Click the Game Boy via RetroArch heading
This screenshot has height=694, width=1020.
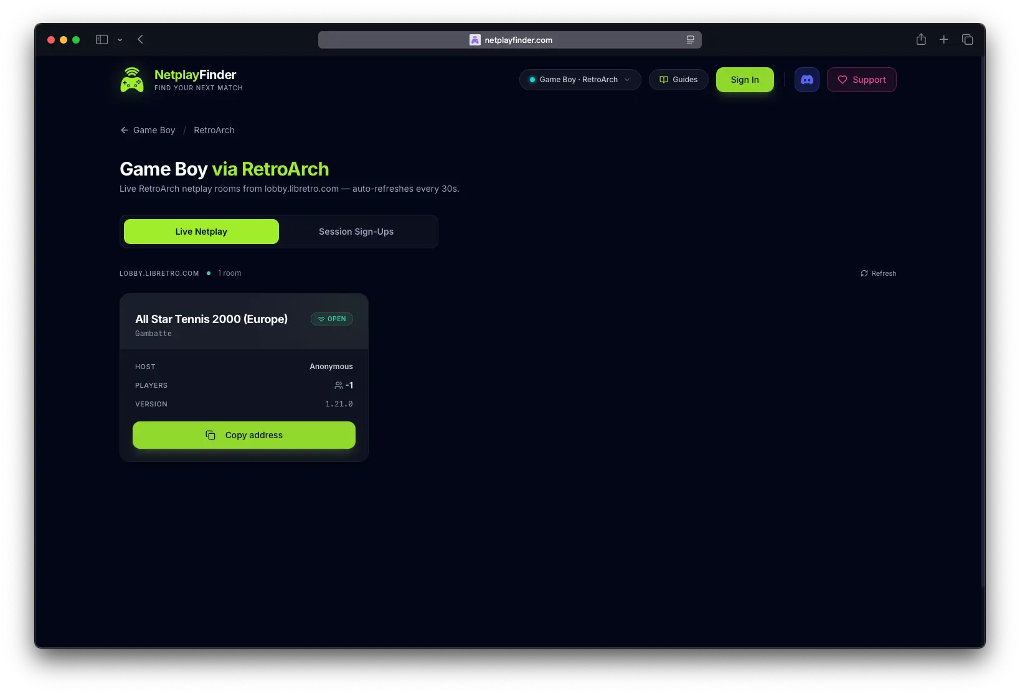coord(224,169)
